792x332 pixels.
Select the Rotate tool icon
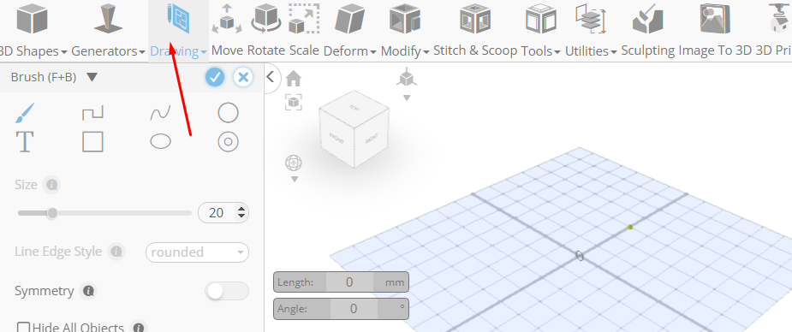(265, 19)
